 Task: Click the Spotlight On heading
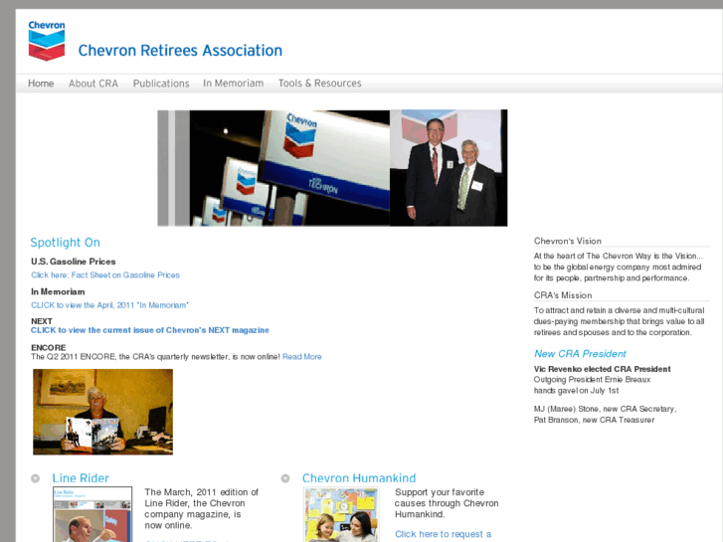[65, 243]
